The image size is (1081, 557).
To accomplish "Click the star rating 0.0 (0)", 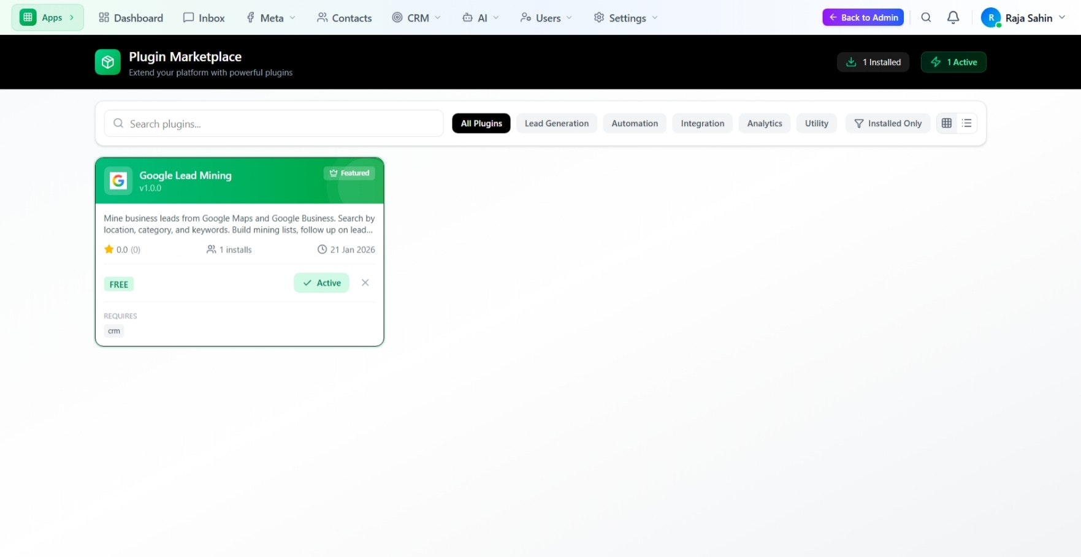I will [x=122, y=249].
